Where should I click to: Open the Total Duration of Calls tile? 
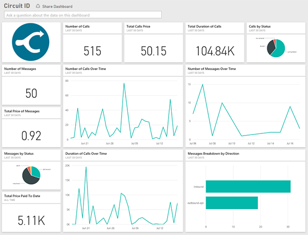pos(215,42)
